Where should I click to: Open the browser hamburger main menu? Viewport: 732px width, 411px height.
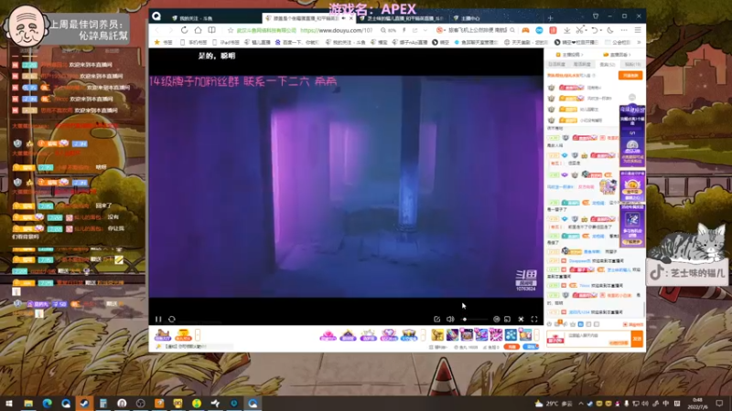tap(638, 30)
